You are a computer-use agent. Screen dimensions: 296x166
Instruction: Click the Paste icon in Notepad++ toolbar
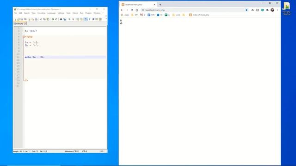[48, 19]
